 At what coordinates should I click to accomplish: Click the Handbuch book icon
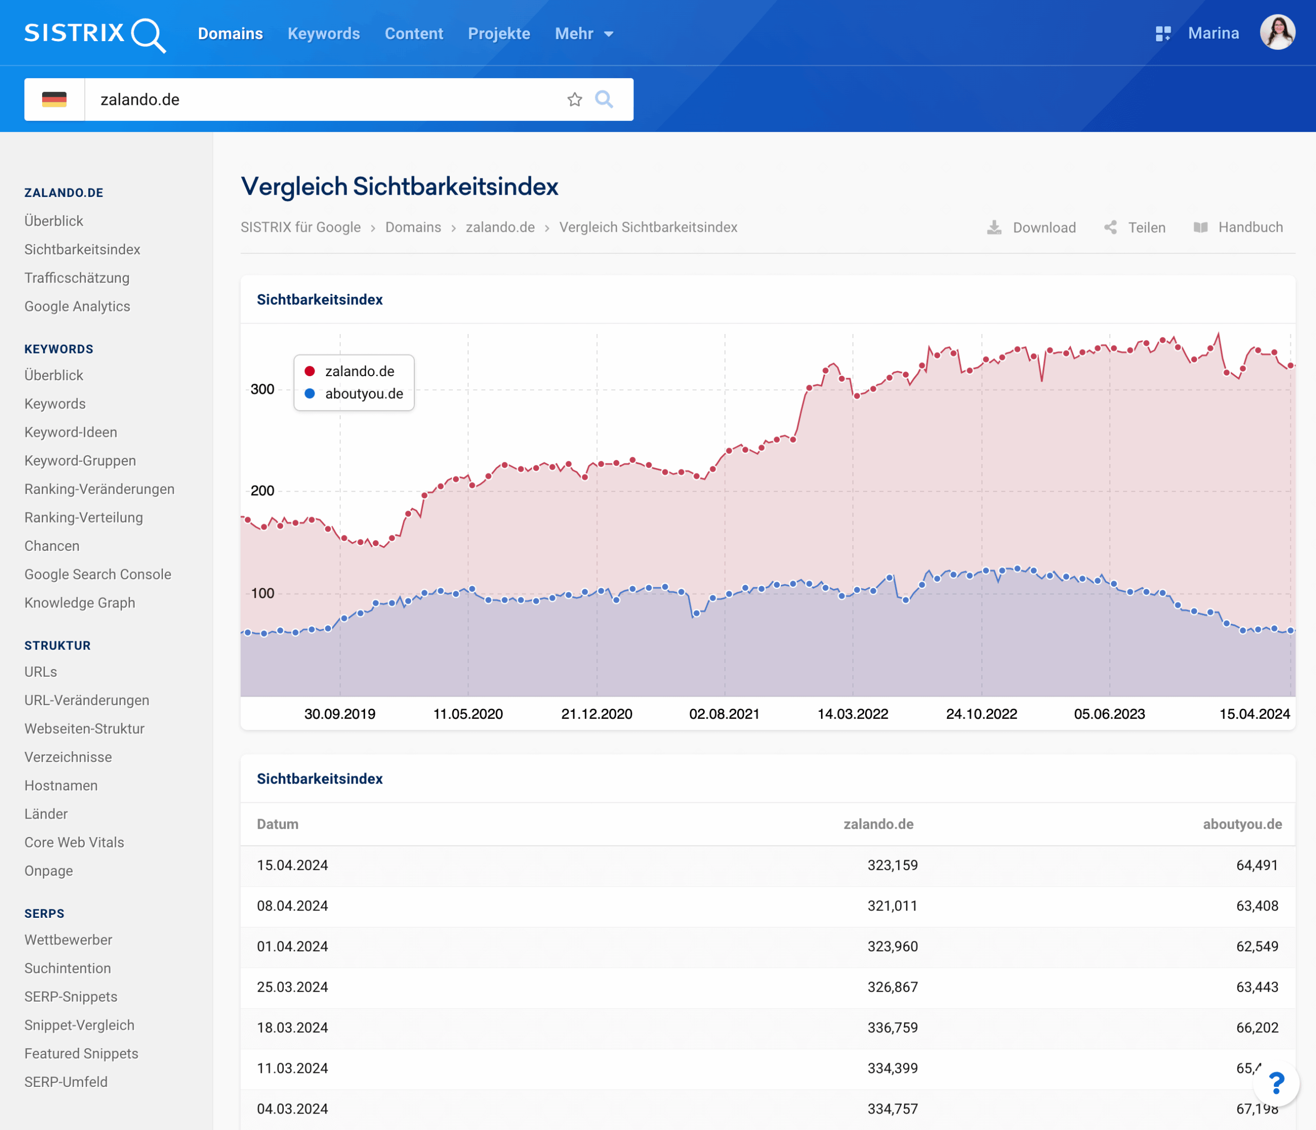coord(1200,227)
